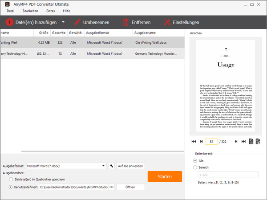Jump to the first preview page
Viewport: 267px width, 200px height.
[x=194, y=141]
